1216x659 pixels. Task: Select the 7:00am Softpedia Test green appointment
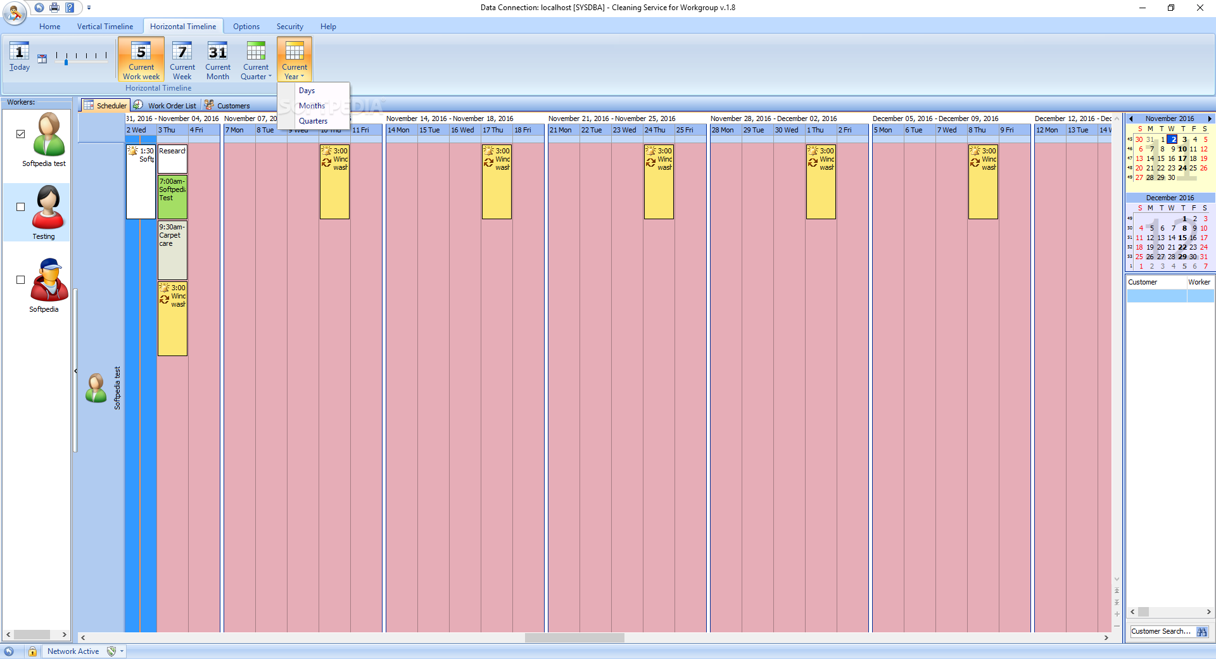coord(172,197)
